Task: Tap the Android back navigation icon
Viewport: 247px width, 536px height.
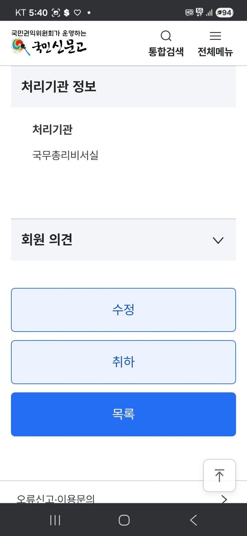Action: pos(193,520)
